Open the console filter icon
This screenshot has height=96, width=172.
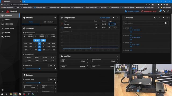tap(163, 18)
